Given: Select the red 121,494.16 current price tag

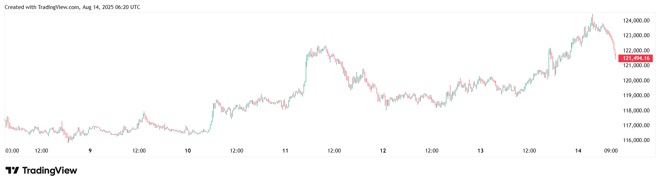Looking at the screenshot, I should [636, 58].
